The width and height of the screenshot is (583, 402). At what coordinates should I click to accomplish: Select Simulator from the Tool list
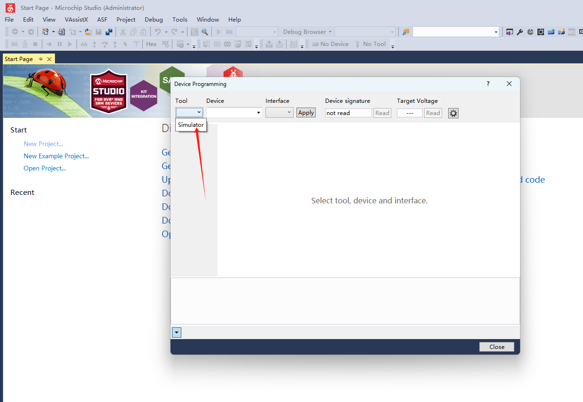pos(191,124)
